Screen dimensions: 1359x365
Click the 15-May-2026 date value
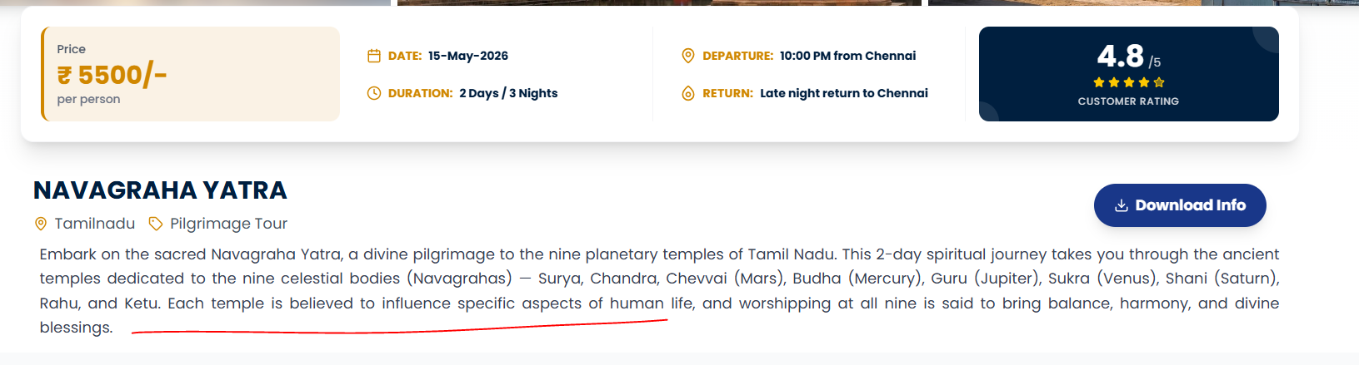click(x=467, y=56)
